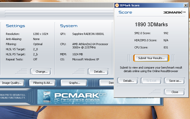Click the GFX value Sapphire RADEON X800XL
The width and height of the screenshot is (190, 119).
pyautogui.click(x=88, y=34)
